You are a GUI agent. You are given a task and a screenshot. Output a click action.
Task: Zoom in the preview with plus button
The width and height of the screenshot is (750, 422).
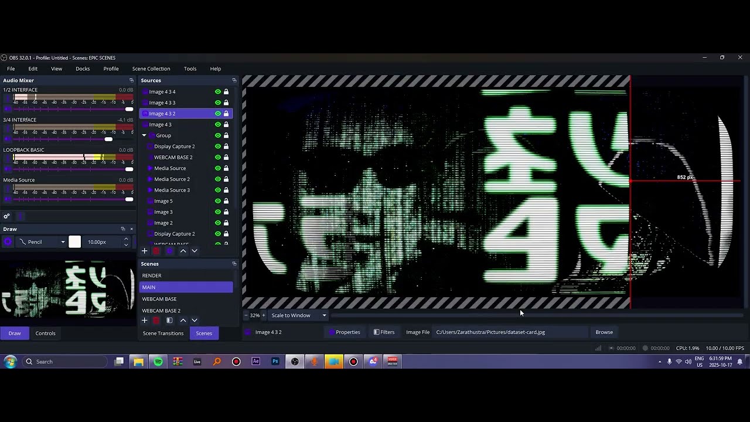(263, 315)
